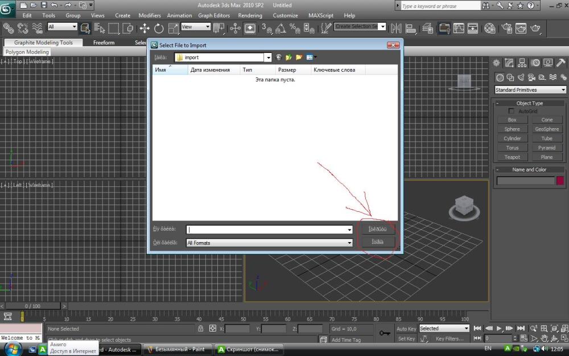This screenshot has height=356, width=569.
Task: Toggle Window/Crossing selection mode
Action: [127, 28]
